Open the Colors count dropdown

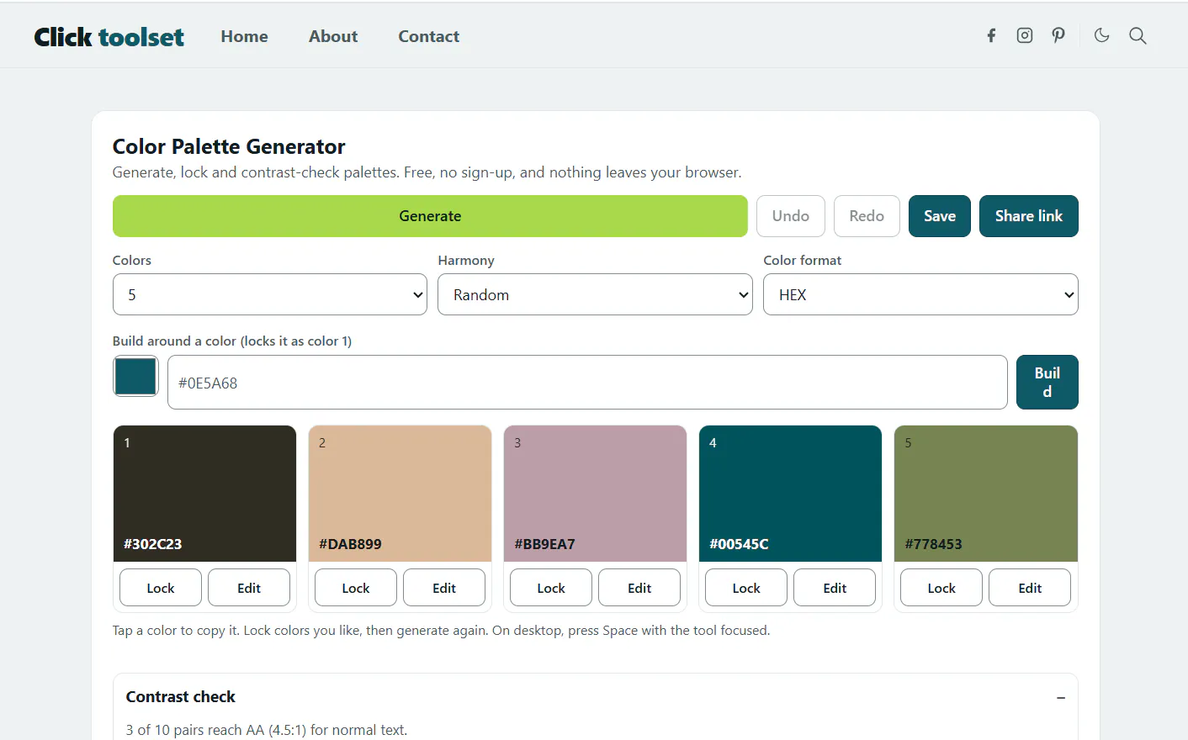(270, 294)
